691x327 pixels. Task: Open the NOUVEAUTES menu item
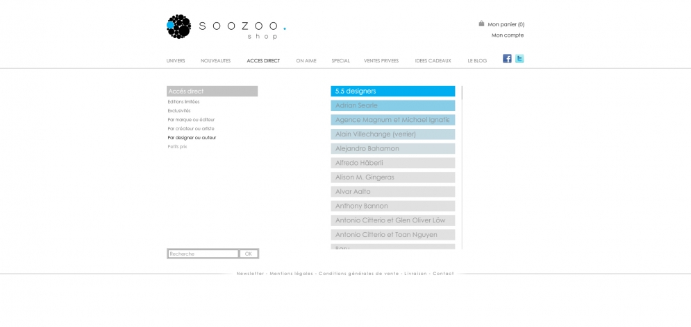[x=215, y=61]
